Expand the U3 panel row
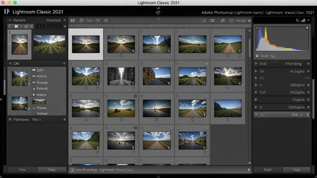Screen dimensions: 317x178 tap(256, 78)
